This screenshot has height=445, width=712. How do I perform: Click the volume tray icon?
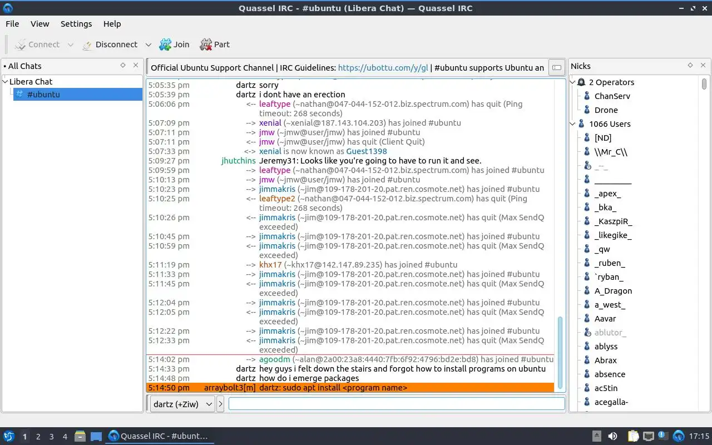pos(612,436)
